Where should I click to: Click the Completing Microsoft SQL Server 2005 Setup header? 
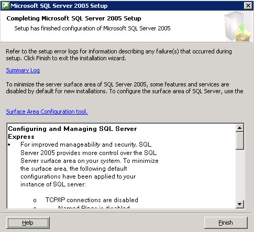tap(74, 18)
